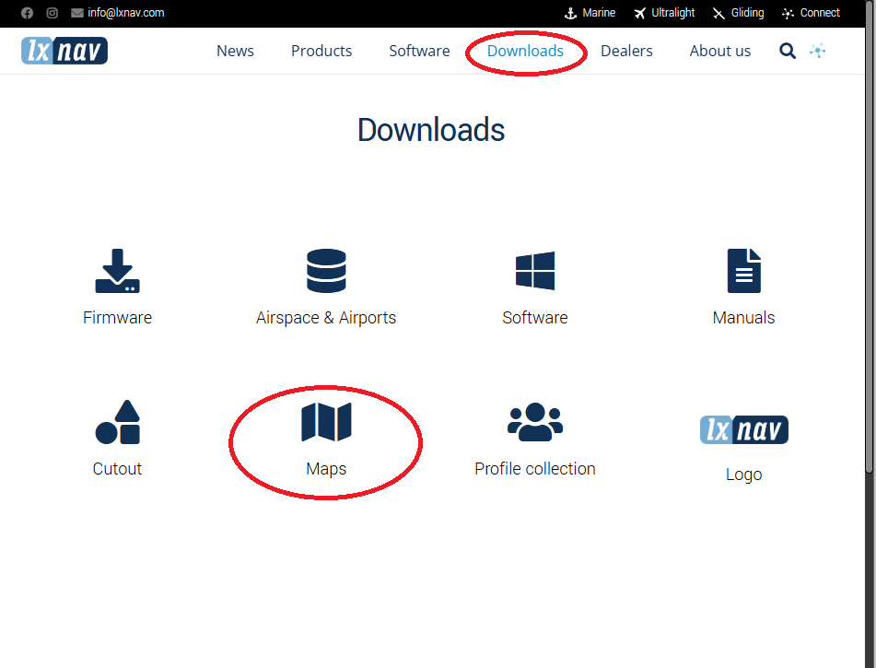The width and height of the screenshot is (876, 668).
Task: Click the Maps folded map icon
Action: click(x=326, y=422)
